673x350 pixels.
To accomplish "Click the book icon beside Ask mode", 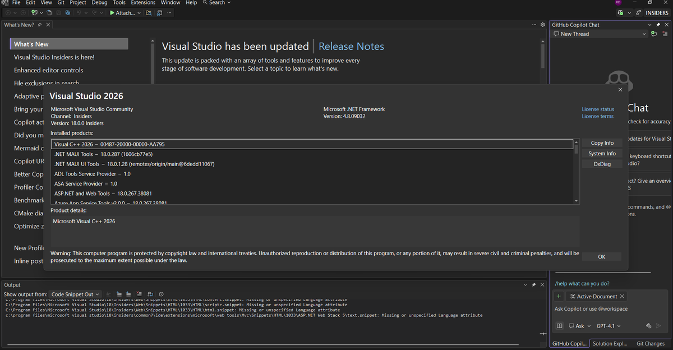I will (559, 326).
